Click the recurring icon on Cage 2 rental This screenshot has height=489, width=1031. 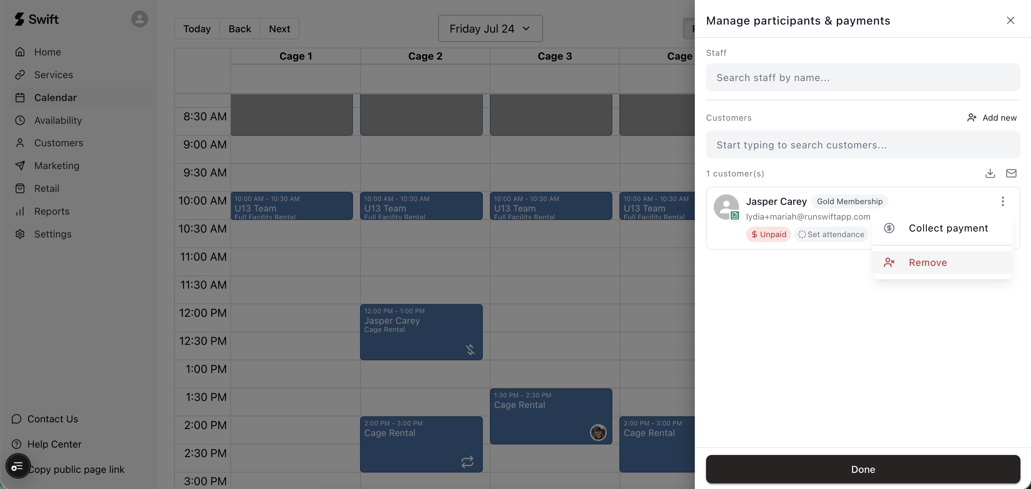tap(467, 462)
